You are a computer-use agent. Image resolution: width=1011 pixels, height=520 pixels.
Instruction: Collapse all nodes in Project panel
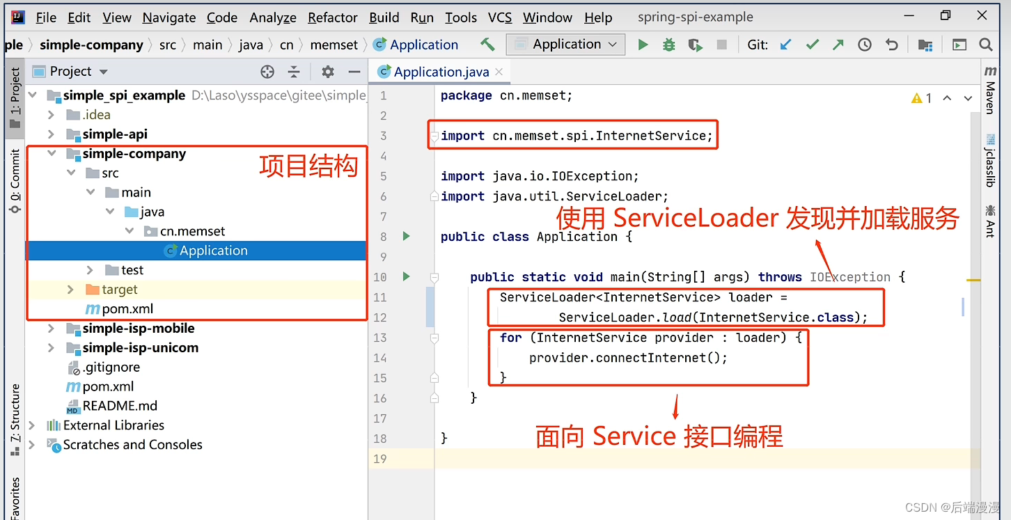click(294, 71)
